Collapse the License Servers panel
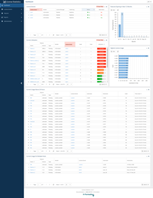The height and width of the screenshot is (198, 153). (x=105, y=7)
